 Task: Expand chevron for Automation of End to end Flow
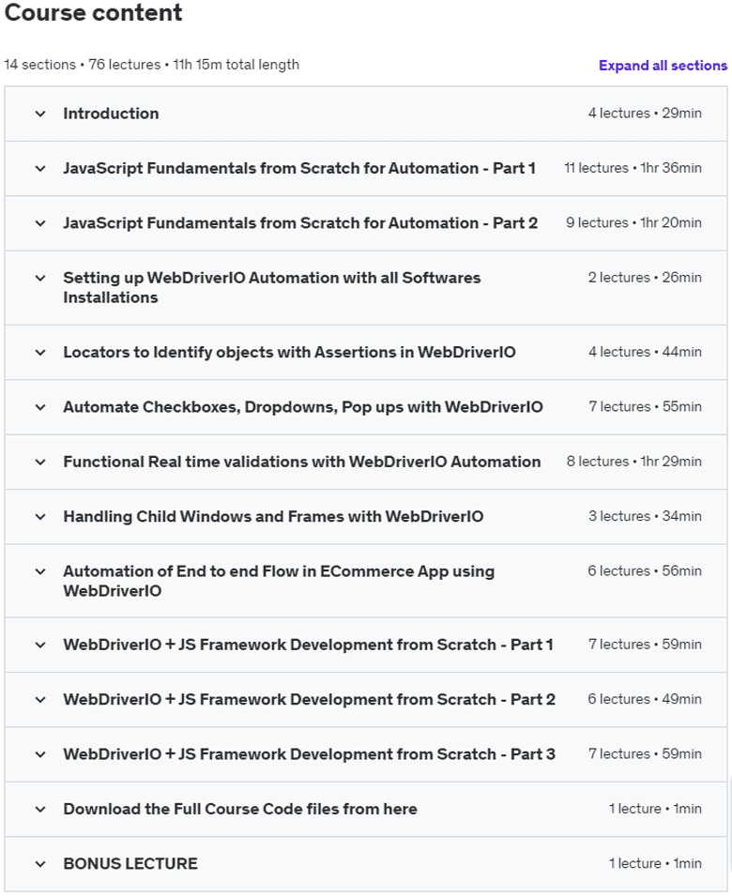click(x=40, y=572)
